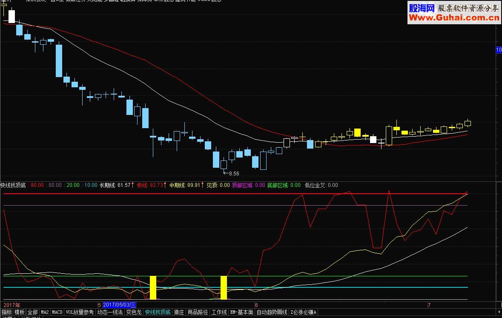Click the second yellow bottom-signal bar
Viewport: 502px width, 318px height.
(224, 288)
